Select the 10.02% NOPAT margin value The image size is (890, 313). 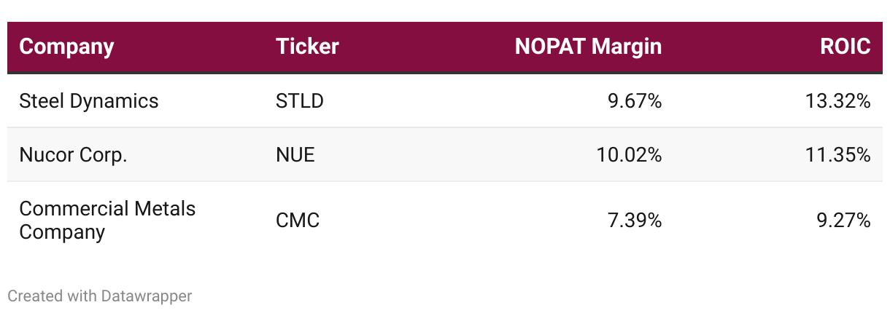(x=629, y=154)
